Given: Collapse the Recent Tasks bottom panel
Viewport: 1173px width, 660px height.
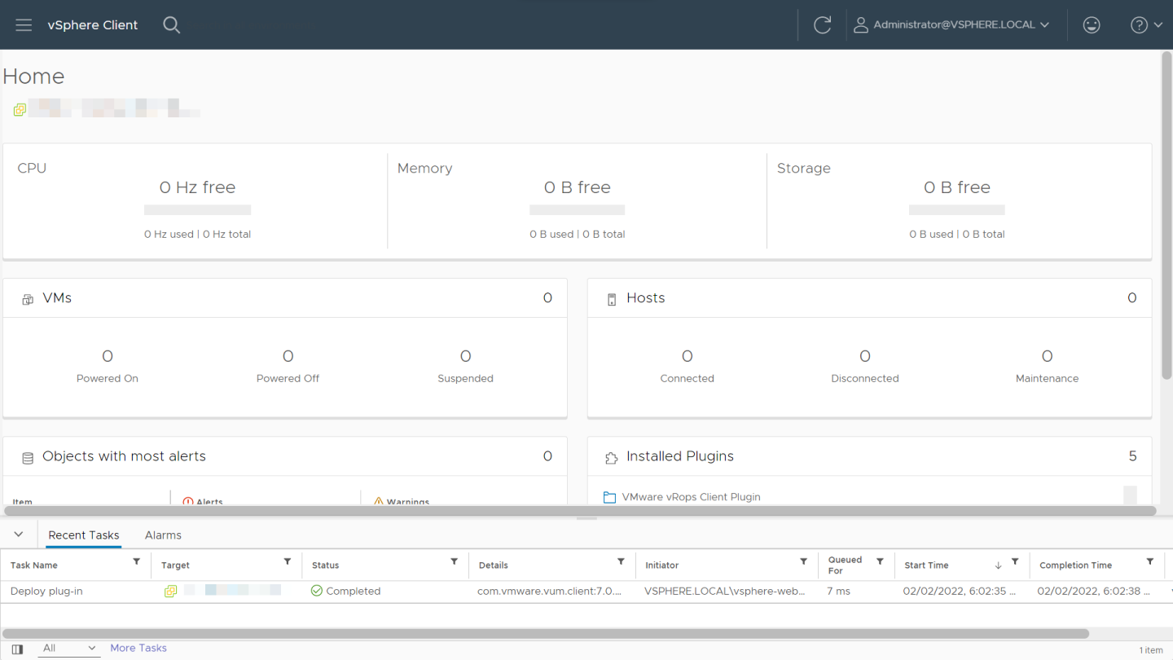Looking at the screenshot, I should [19, 535].
